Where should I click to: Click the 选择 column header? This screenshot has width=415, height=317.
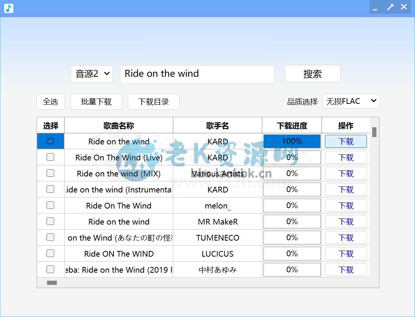(50, 125)
